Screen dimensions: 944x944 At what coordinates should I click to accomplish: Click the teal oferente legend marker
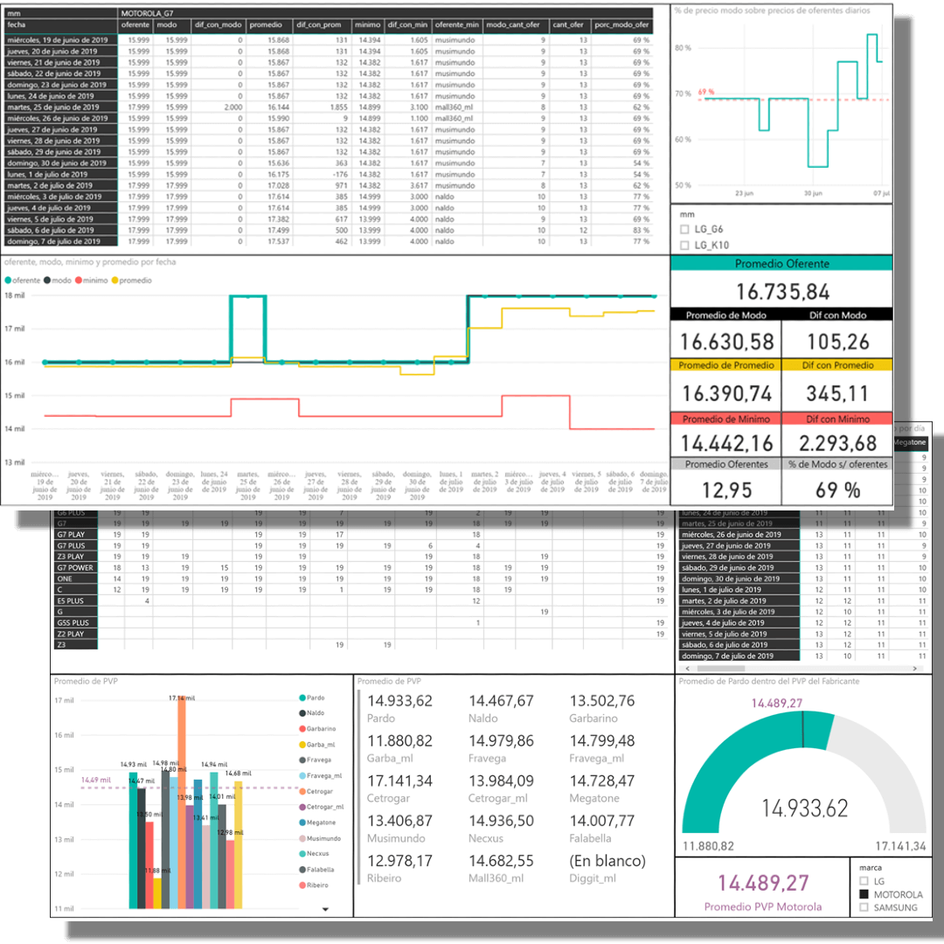tap(9, 281)
